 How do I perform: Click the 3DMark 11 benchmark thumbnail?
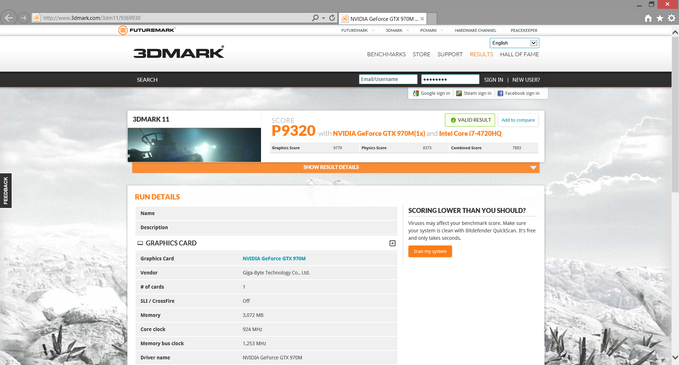(194, 145)
